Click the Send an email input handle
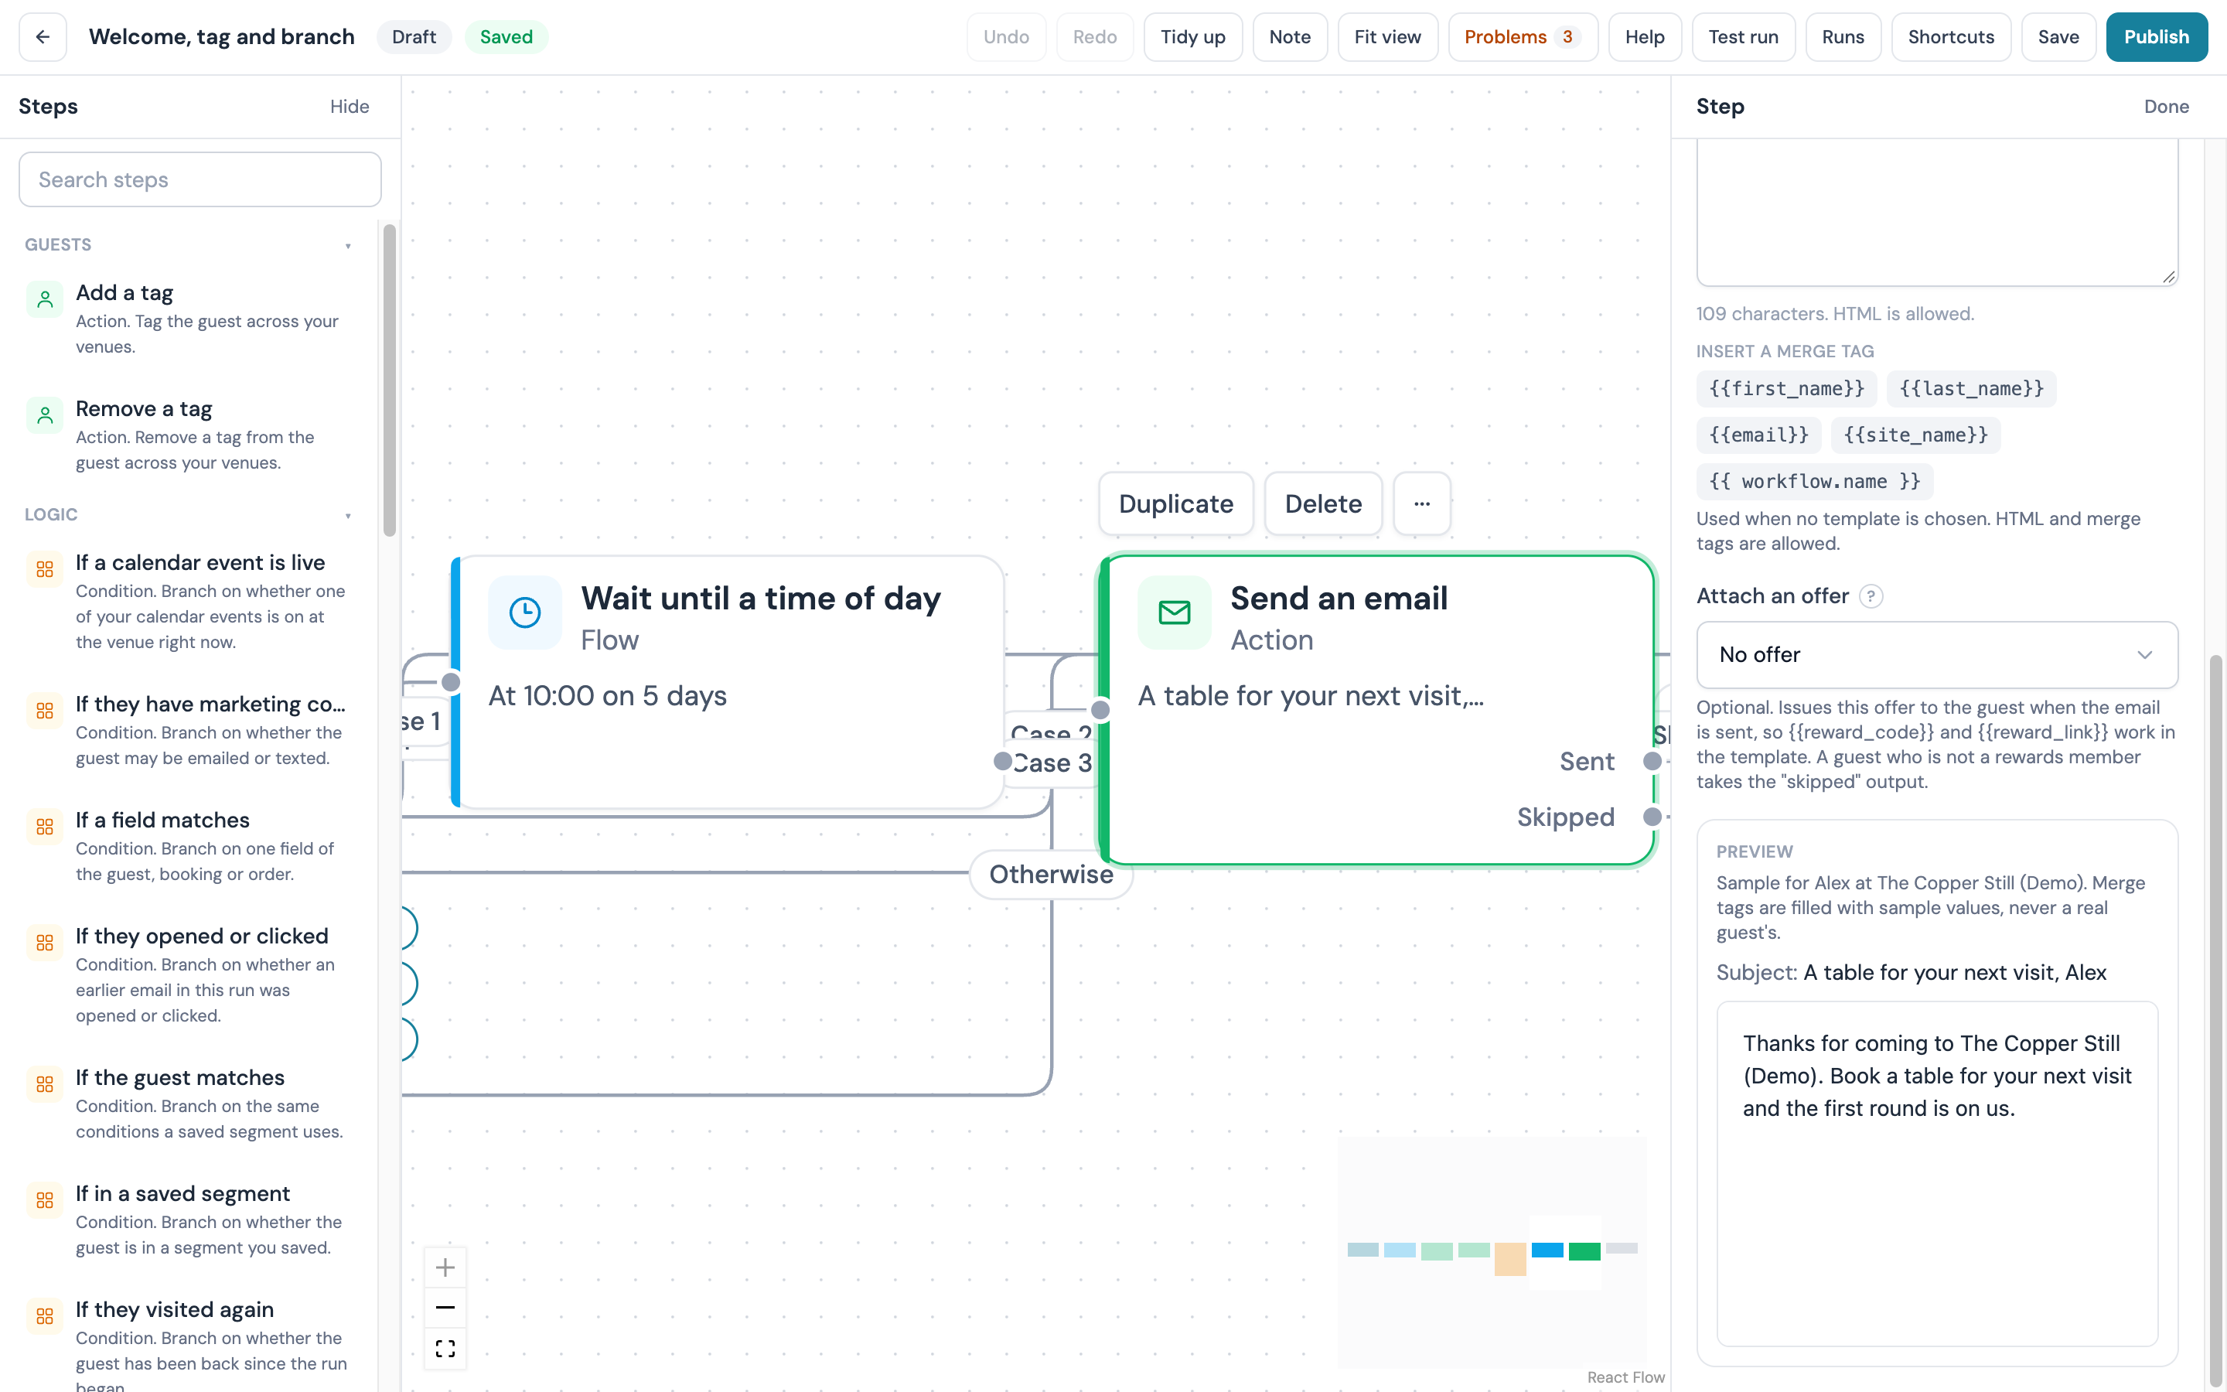The image size is (2227, 1392). (1100, 710)
